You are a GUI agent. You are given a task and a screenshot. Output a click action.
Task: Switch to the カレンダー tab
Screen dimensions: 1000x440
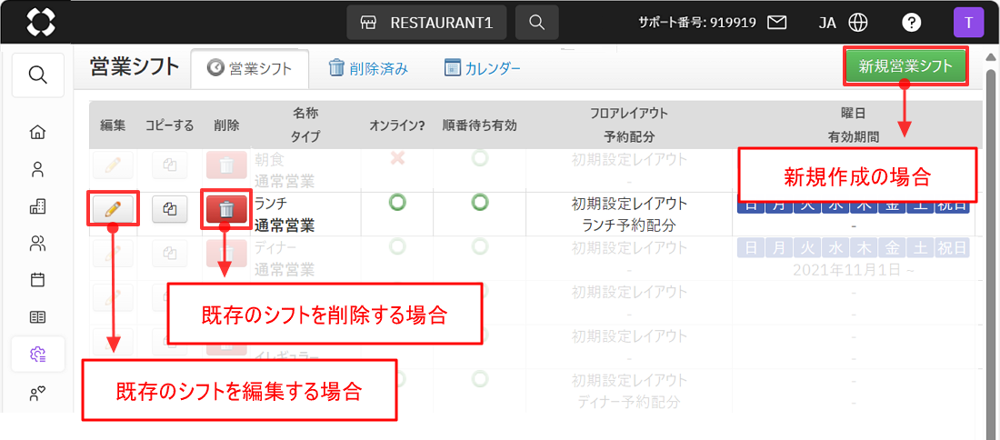(482, 68)
